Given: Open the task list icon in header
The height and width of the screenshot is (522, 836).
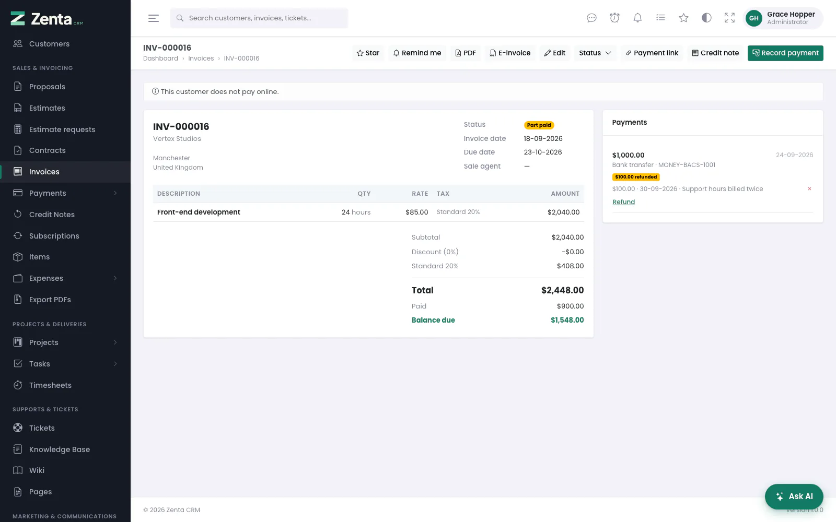Looking at the screenshot, I should pos(660,18).
